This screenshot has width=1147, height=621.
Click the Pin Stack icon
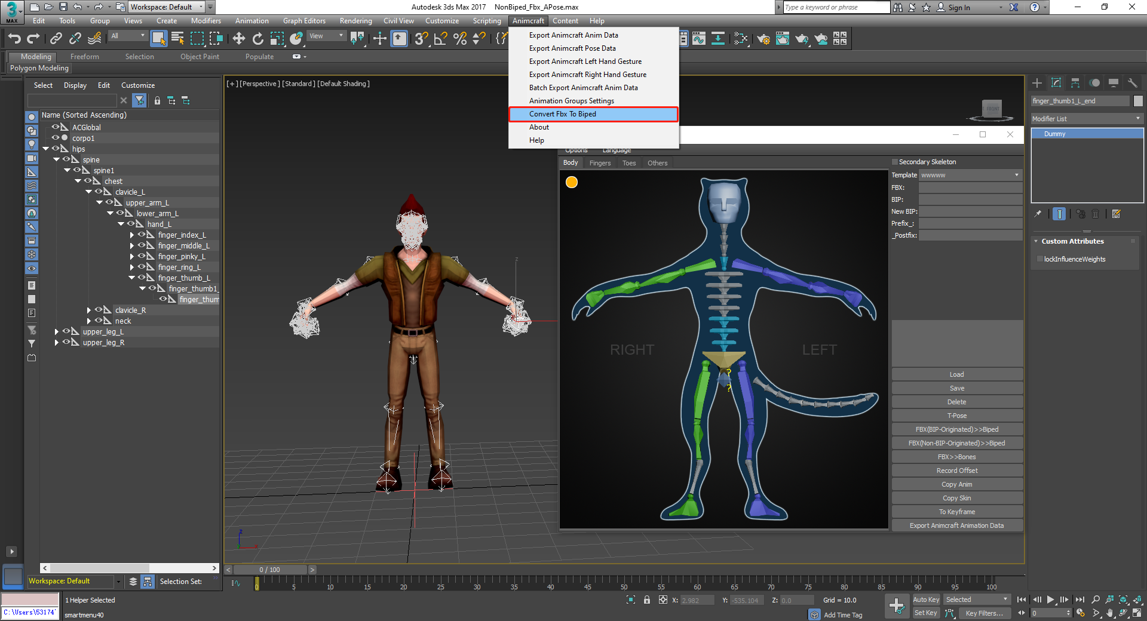(1038, 214)
